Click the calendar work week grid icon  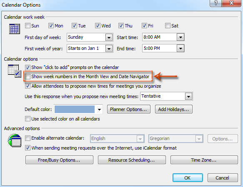pos(15,29)
